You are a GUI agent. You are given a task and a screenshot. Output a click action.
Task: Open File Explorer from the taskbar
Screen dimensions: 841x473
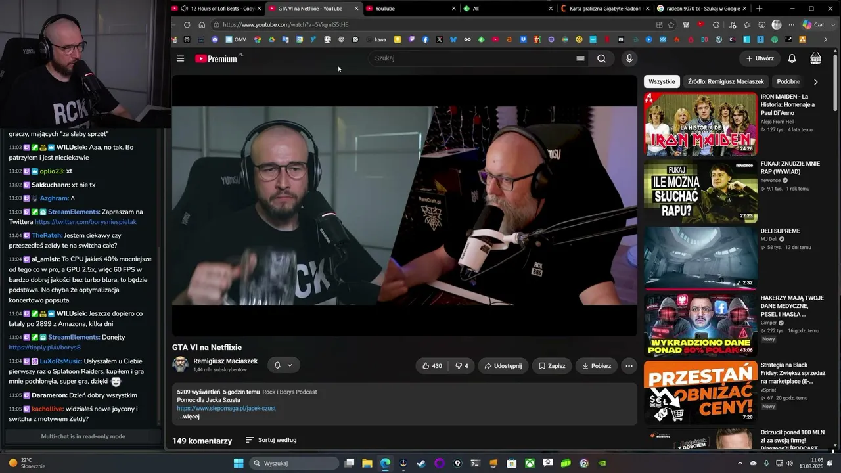coord(367,463)
